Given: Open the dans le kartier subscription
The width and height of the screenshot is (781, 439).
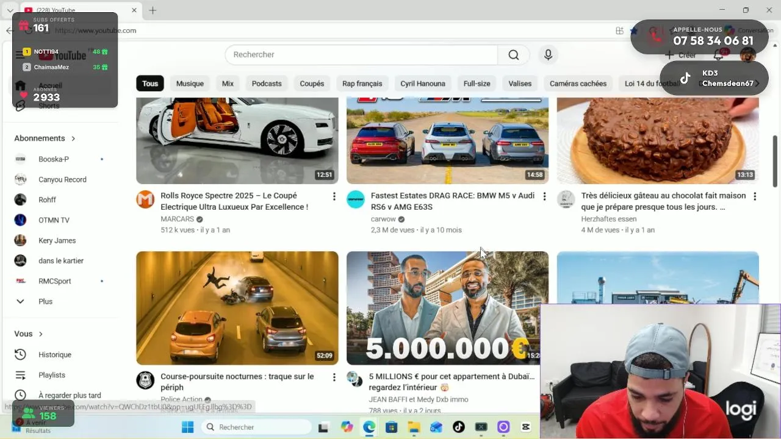Looking at the screenshot, I should click(x=61, y=260).
